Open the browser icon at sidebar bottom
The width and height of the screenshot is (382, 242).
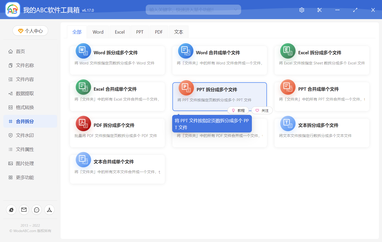coord(11,210)
